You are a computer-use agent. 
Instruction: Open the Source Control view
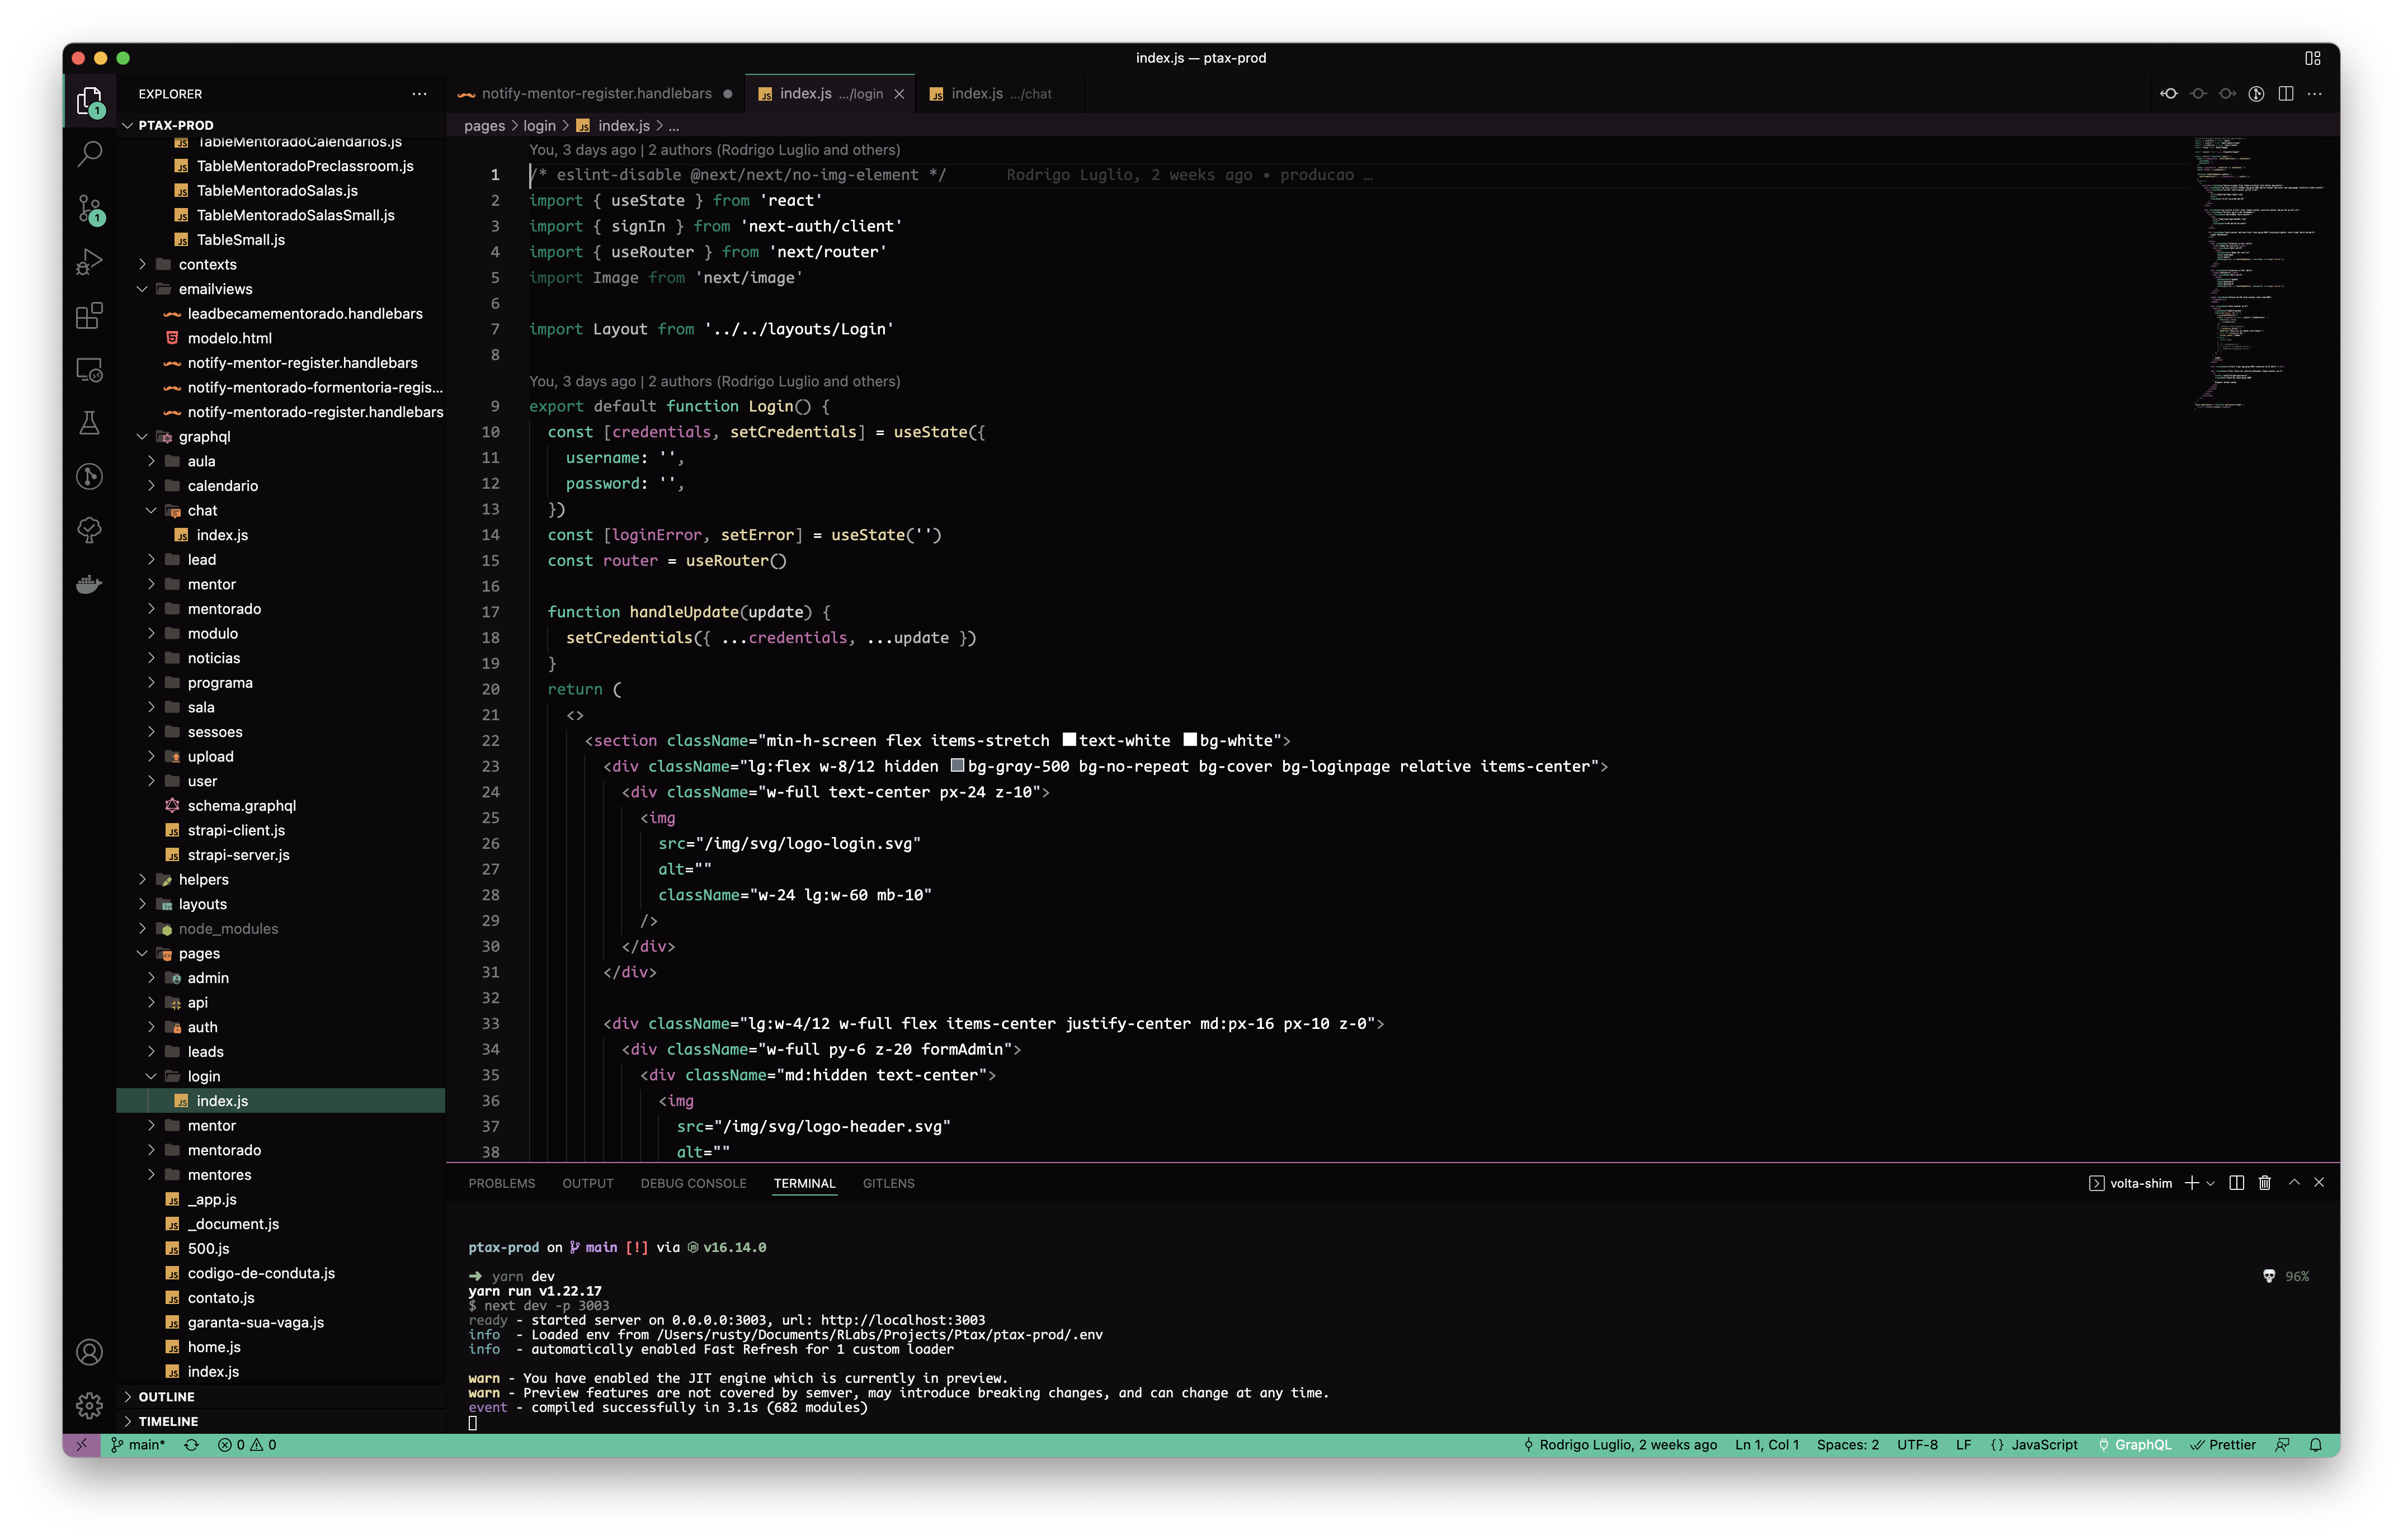point(89,208)
